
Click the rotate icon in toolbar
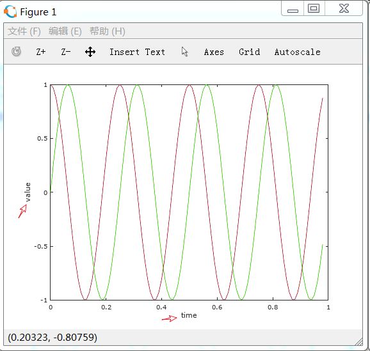click(x=16, y=52)
